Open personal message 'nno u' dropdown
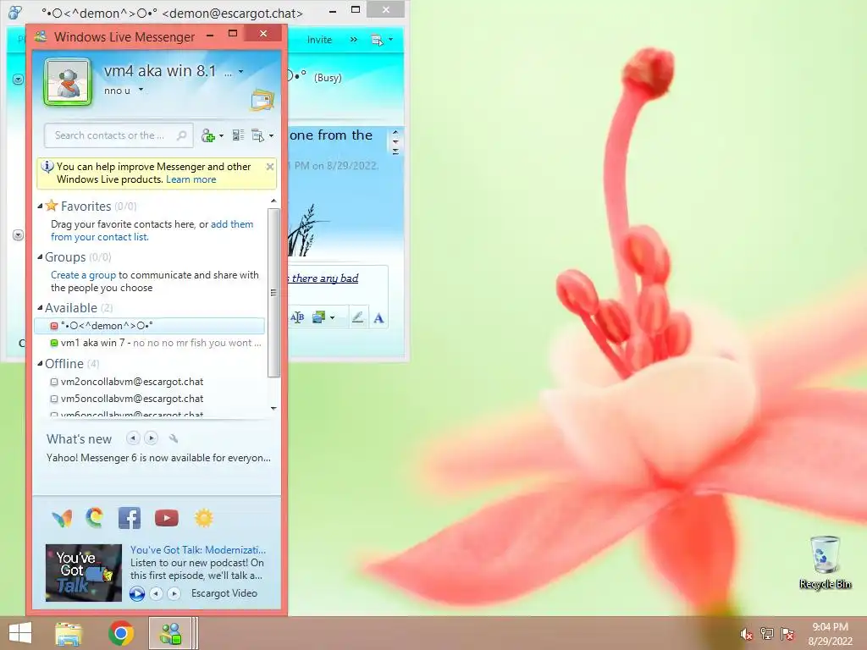The width and height of the screenshot is (867, 650). tap(141, 90)
